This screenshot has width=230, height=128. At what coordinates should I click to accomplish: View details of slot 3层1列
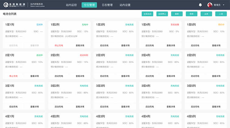(x=34, y=107)
